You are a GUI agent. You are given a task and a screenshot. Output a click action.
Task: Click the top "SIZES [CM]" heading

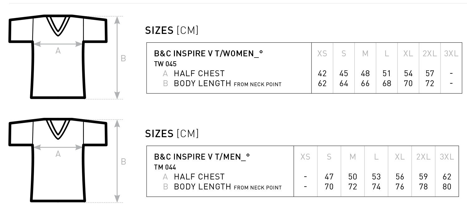tap(172, 30)
